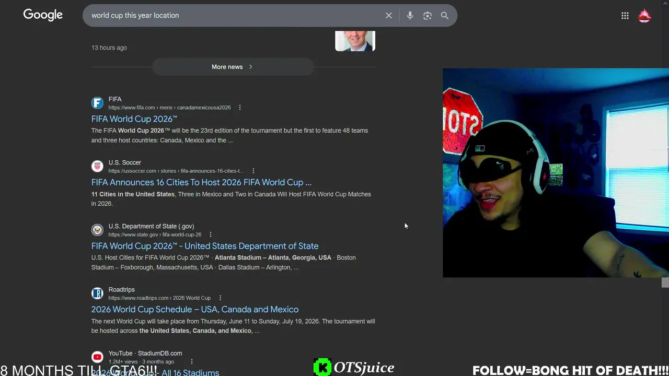This screenshot has width=669, height=376.
Task: Open more options for the State Department result
Action: 211,234
